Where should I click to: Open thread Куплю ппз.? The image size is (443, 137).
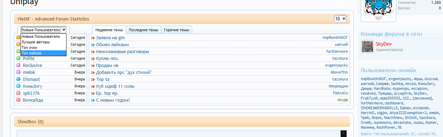tap(107, 58)
